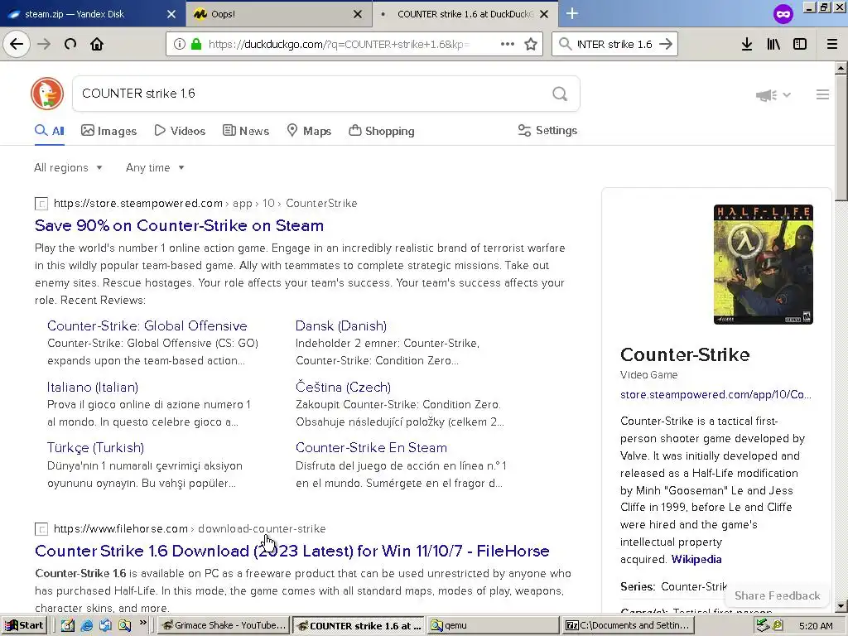The width and height of the screenshot is (848, 636).
Task: Switch to 7-Zip Documents and Settings window
Action: coord(628,626)
